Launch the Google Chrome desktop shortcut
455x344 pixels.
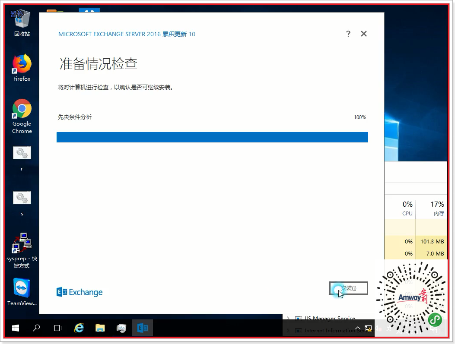click(x=22, y=116)
